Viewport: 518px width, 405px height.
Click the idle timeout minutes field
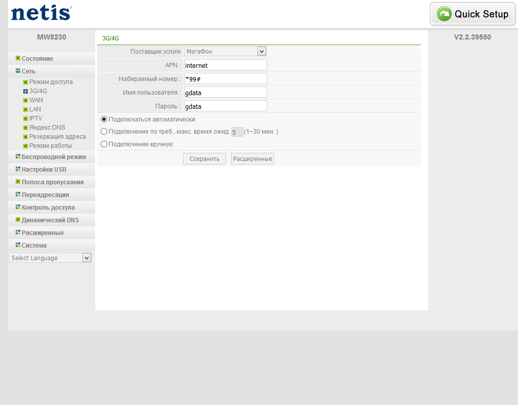coord(237,132)
